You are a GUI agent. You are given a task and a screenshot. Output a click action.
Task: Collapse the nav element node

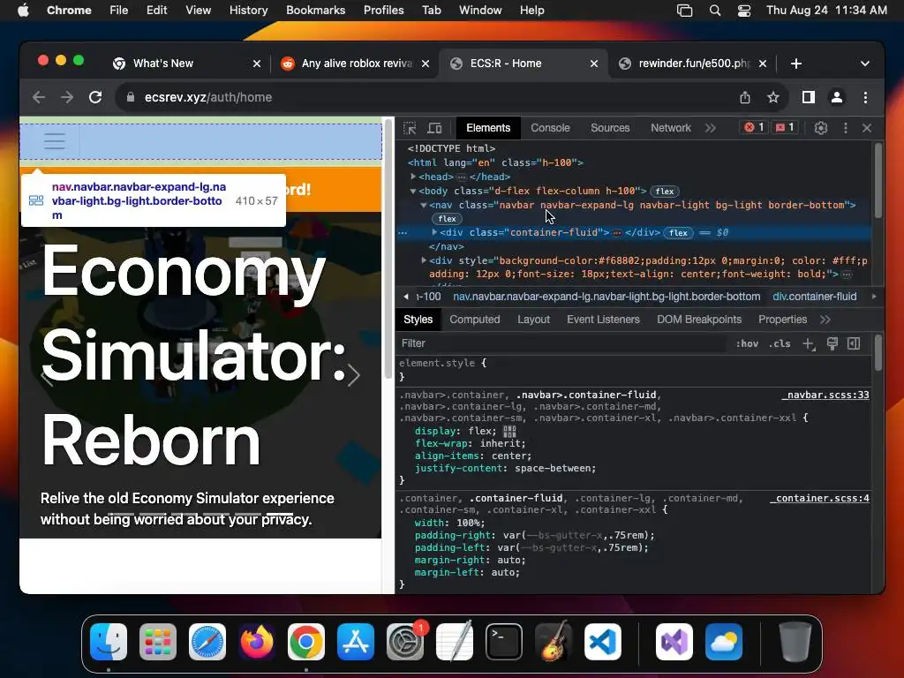point(423,205)
